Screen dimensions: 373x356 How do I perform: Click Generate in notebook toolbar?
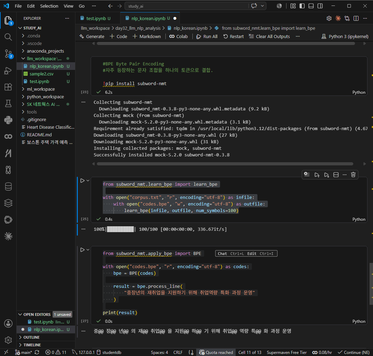tap(92, 36)
